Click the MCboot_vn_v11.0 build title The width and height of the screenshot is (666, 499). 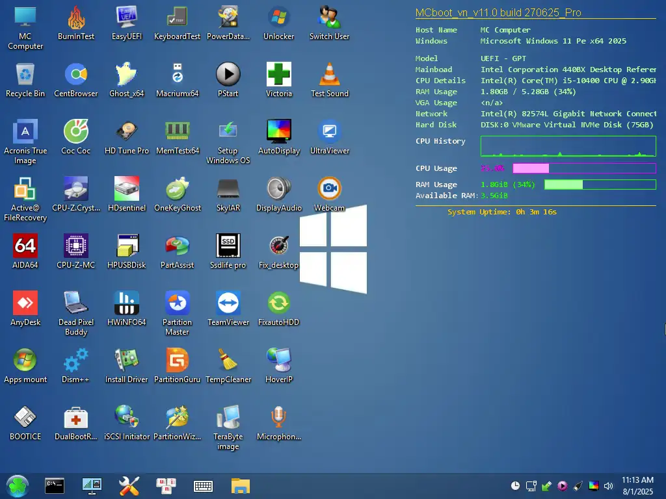click(499, 12)
